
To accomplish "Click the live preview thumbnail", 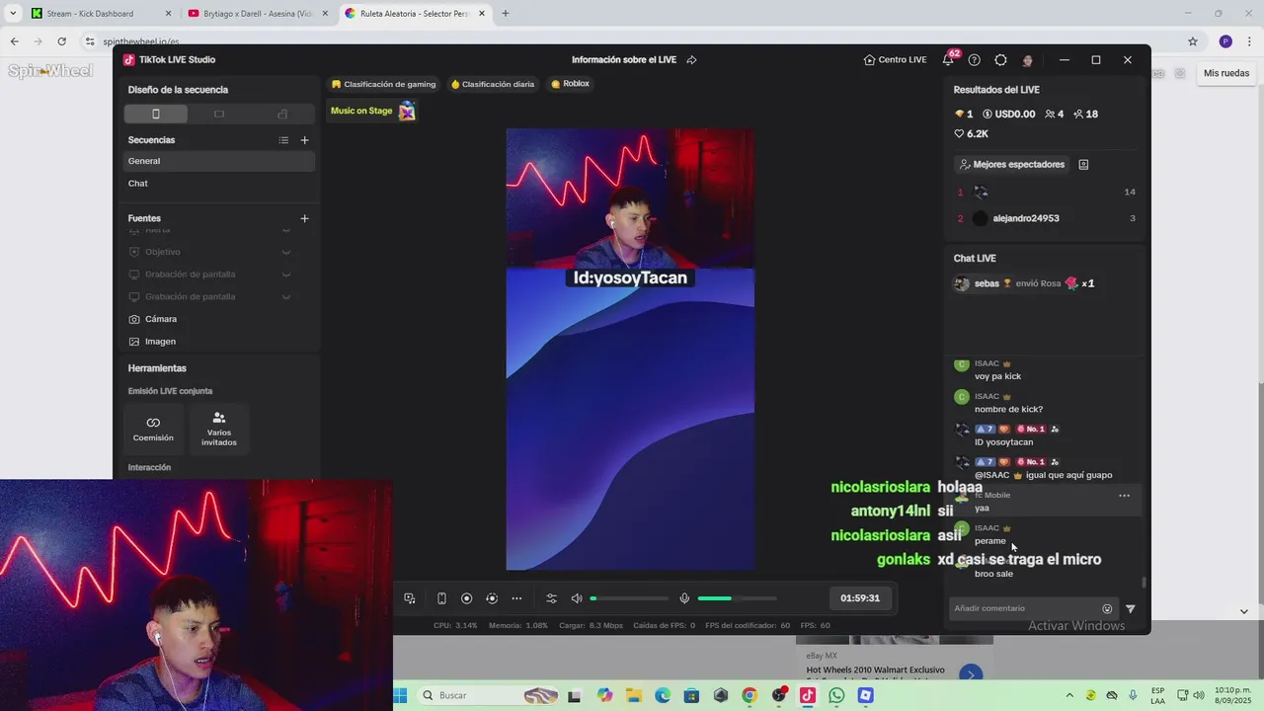I will pos(630,350).
